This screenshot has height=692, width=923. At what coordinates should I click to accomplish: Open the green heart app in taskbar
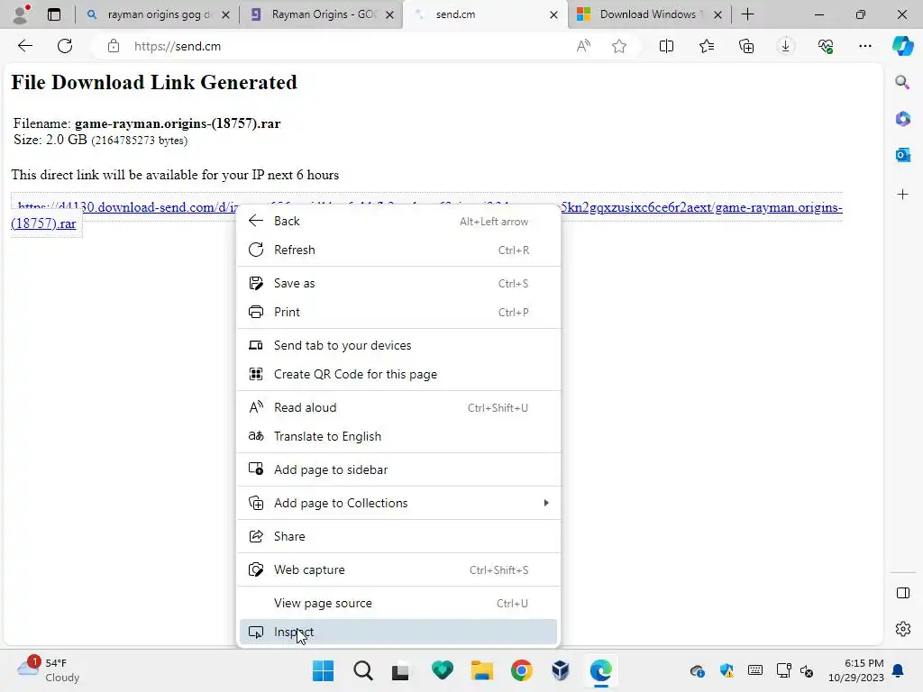442,670
